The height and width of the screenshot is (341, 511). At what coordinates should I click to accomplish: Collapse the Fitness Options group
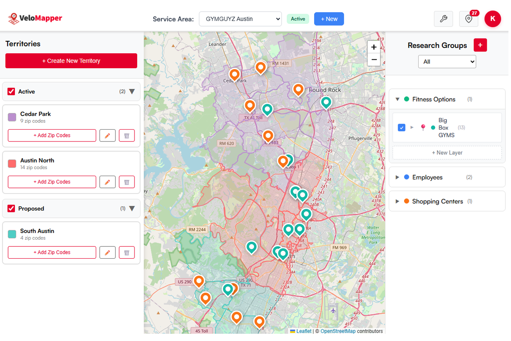(x=397, y=99)
